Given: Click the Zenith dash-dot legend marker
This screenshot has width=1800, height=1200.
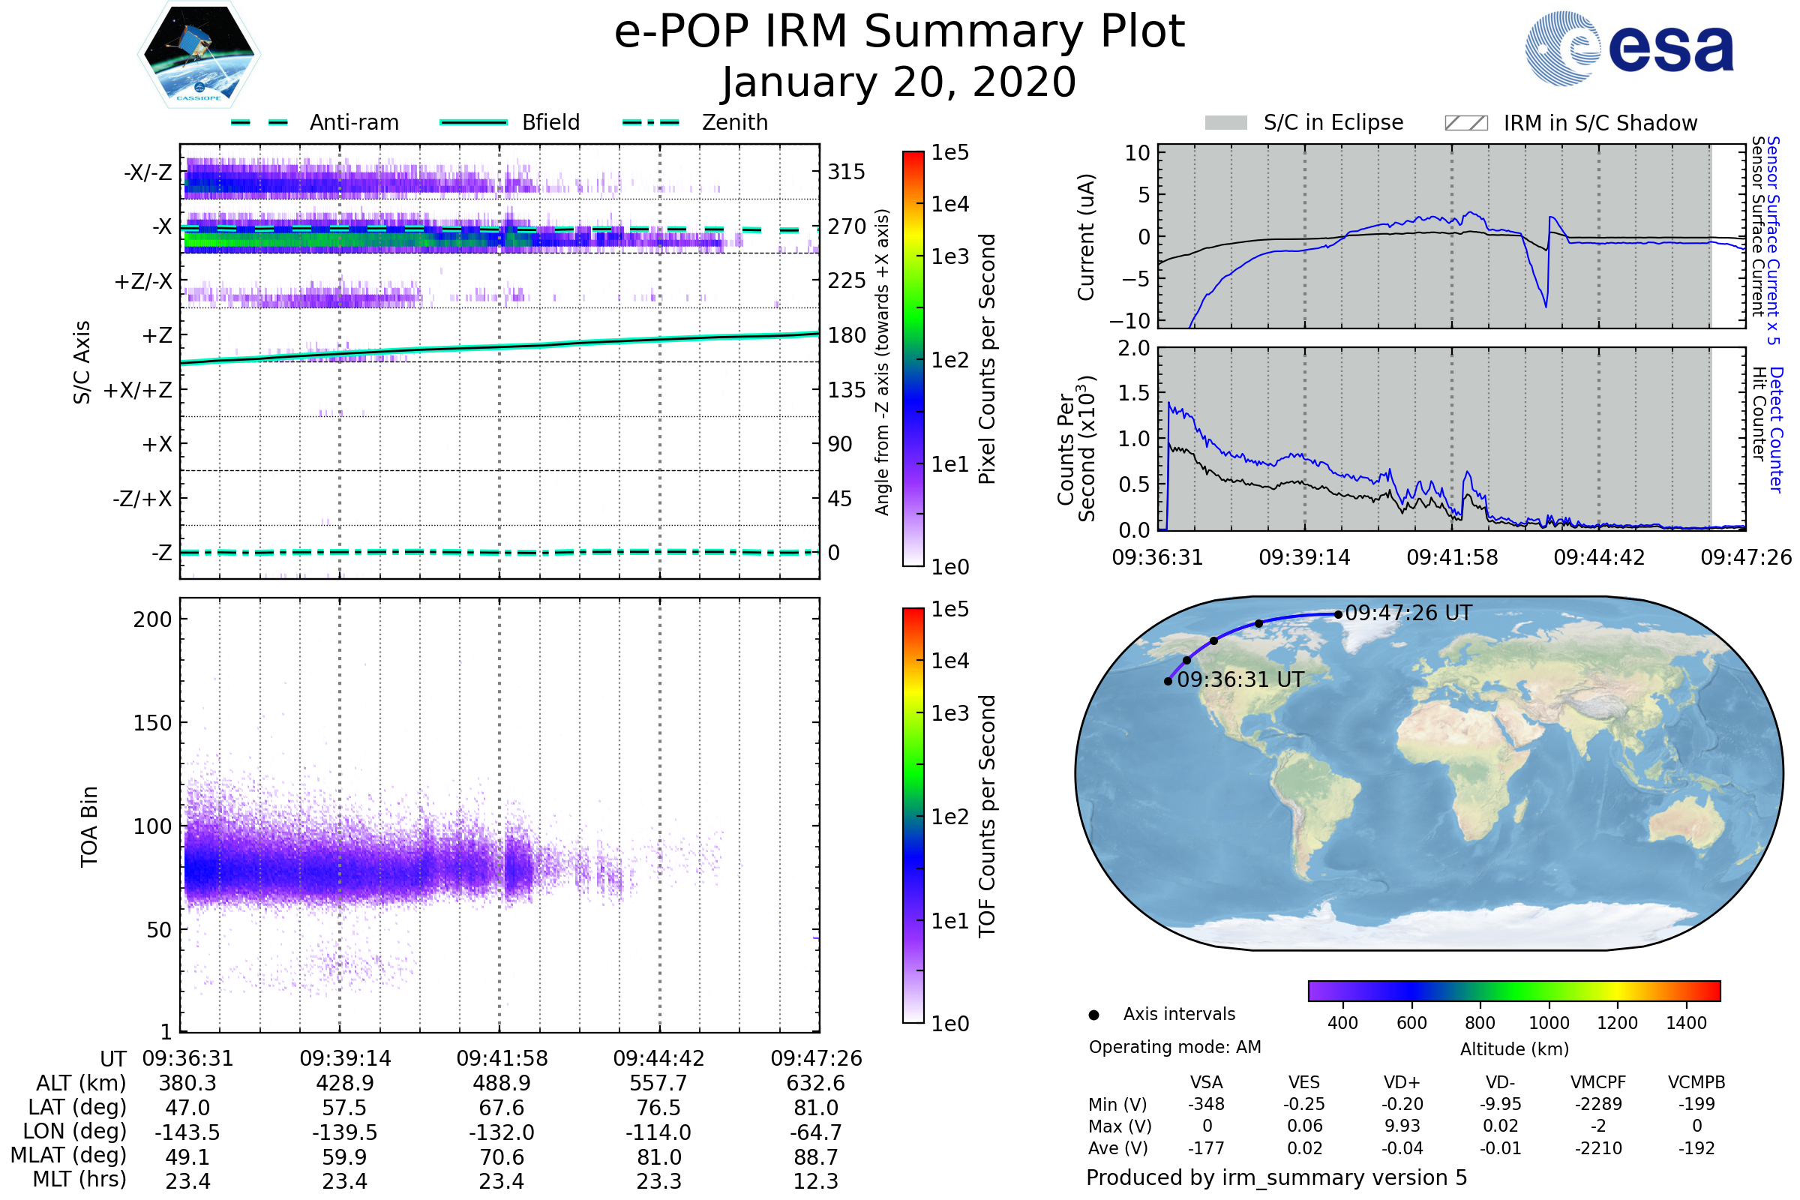Looking at the screenshot, I should pos(651,122).
